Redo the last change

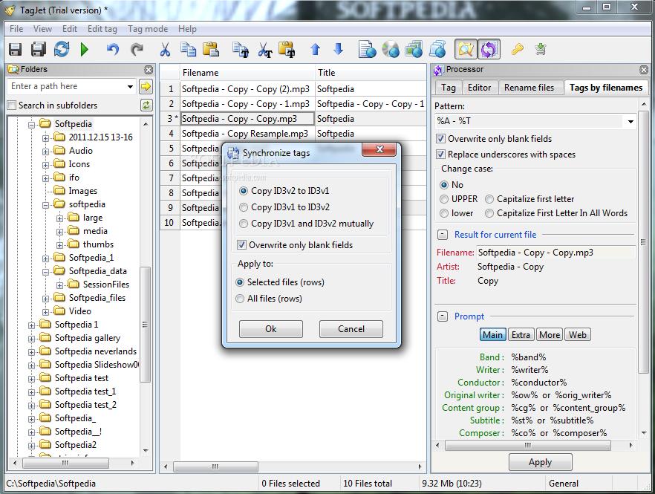[x=137, y=49]
